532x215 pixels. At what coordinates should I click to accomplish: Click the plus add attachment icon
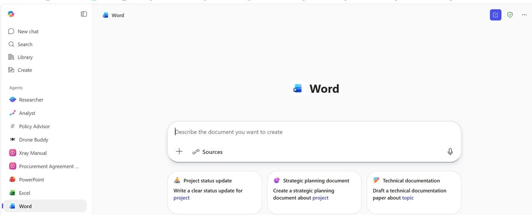(x=179, y=151)
